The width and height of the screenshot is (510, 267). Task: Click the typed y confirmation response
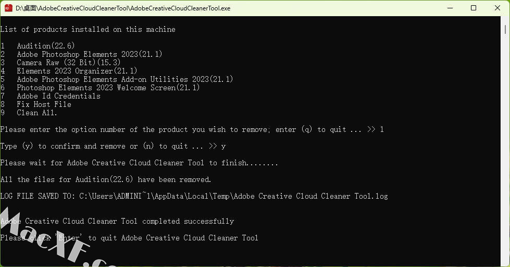tap(223, 147)
